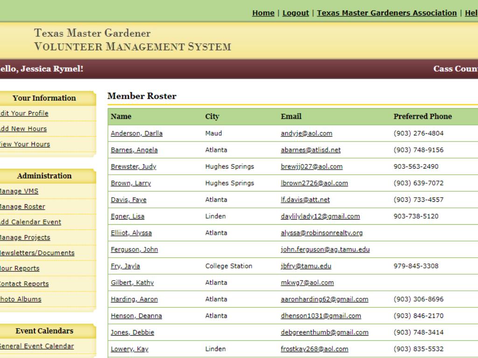This screenshot has width=478, height=358.
Task: View Hour Reports
Action: coord(20,268)
